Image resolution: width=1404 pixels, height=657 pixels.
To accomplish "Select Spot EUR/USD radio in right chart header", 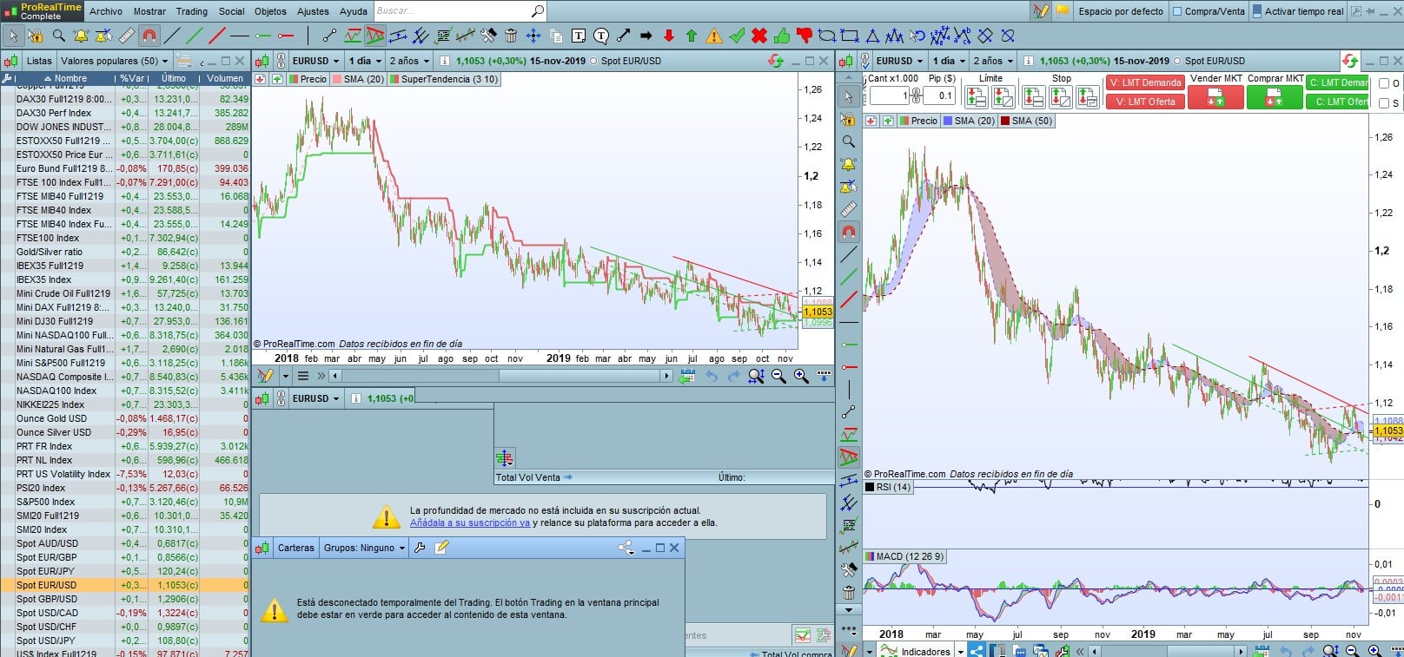I will coord(1177,61).
